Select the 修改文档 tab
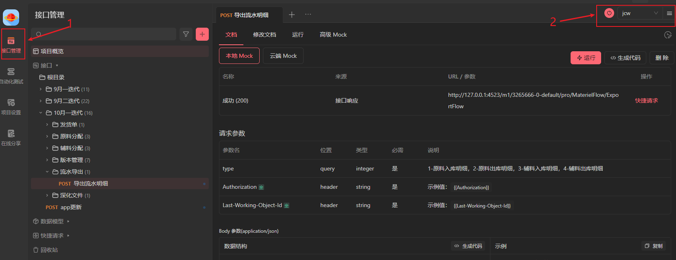Screen dimensions: 676x260 pyautogui.click(x=265, y=35)
